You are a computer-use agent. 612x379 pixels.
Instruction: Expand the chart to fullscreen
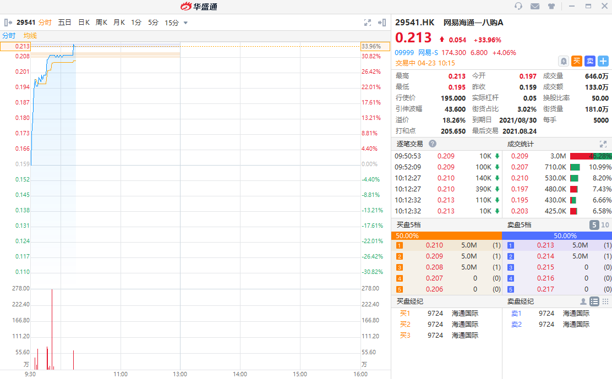[368, 23]
